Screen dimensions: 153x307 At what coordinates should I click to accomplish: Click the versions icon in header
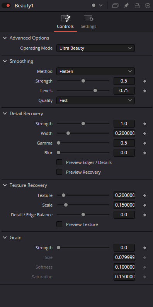click(116, 6)
